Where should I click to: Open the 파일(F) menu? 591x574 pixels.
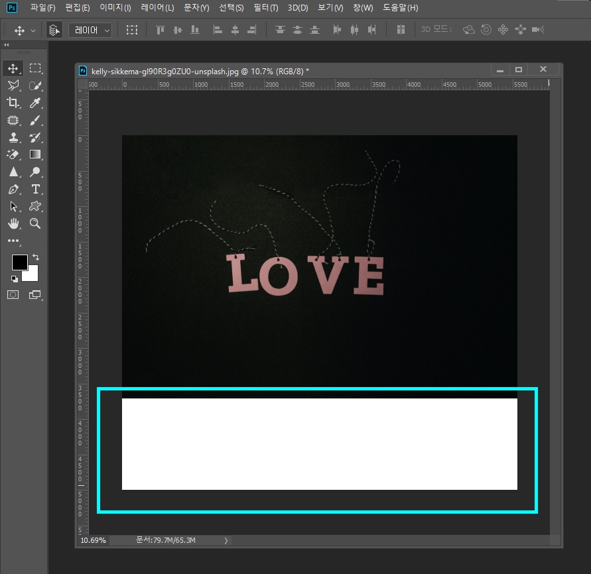pos(42,7)
